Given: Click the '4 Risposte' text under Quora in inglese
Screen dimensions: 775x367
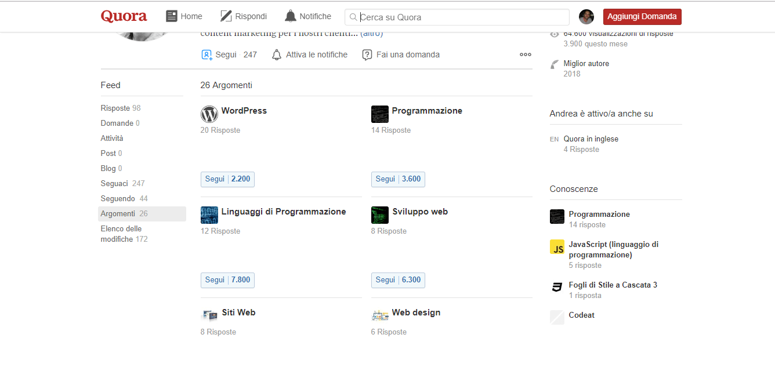Looking at the screenshot, I should 581,150.
